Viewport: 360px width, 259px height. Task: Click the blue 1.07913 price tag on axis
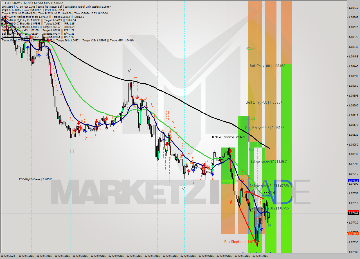[x=354, y=181]
